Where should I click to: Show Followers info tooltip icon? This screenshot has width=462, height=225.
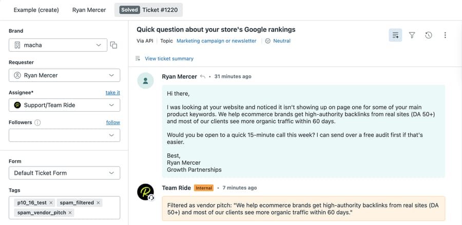(37, 122)
